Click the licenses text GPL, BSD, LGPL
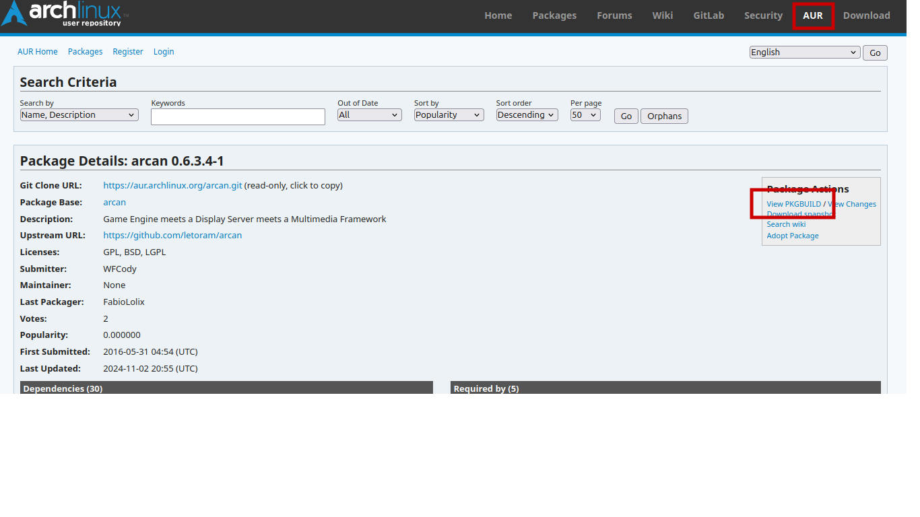The image size is (920, 517). coord(134,252)
